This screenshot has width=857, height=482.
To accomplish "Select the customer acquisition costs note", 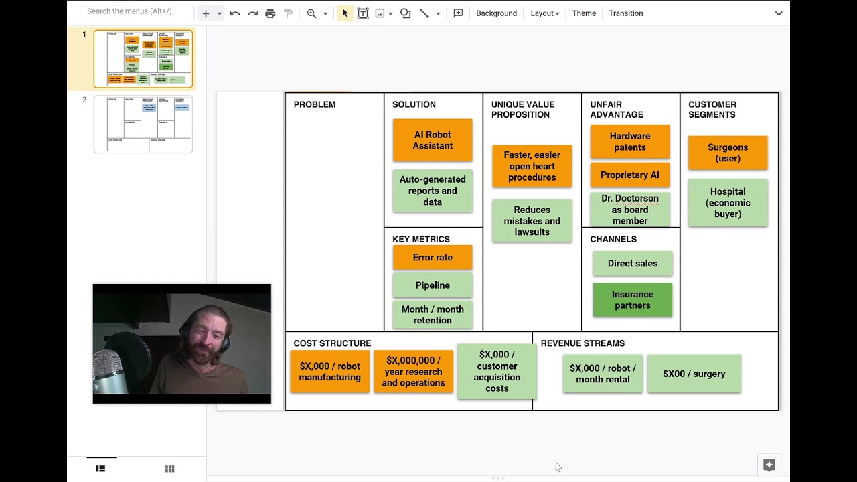I will pyautogui.click(x=497, y=372).
